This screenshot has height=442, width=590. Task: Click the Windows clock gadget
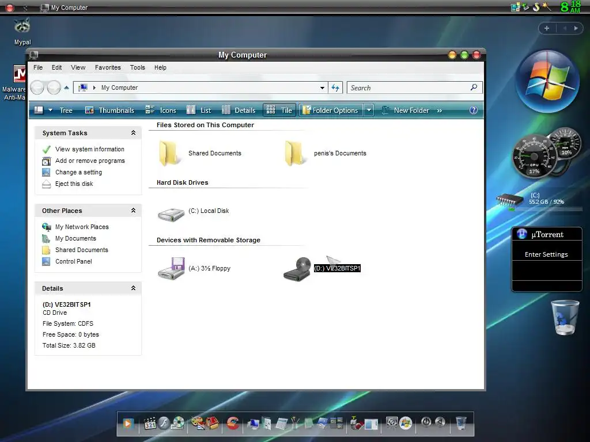click(x=547, y=81)
